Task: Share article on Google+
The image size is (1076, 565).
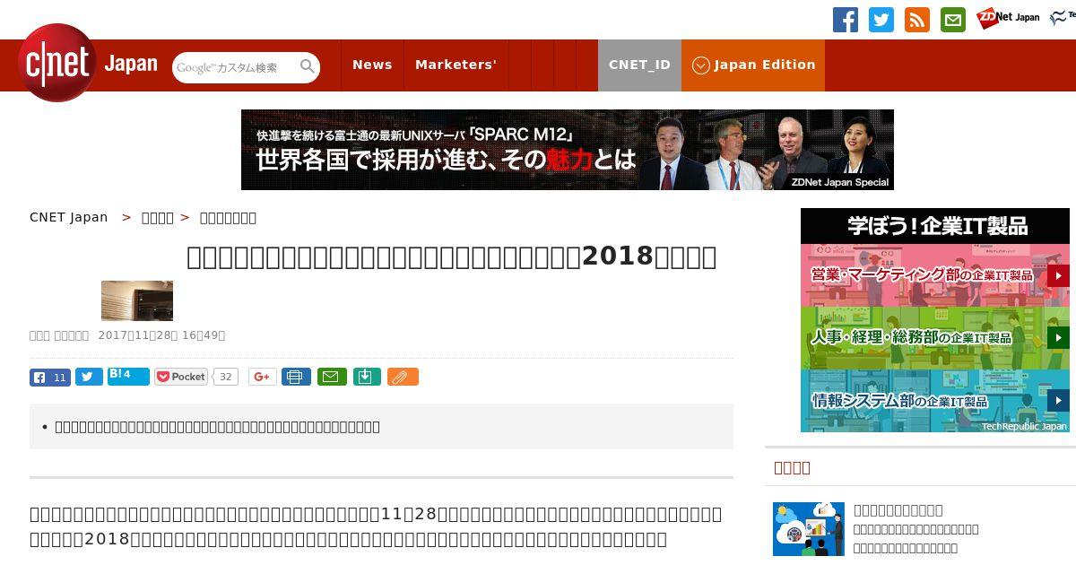Action: (263, 377)
